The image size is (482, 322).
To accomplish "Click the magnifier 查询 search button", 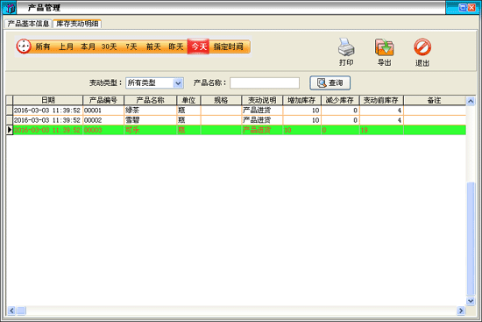I will pyautogui.click(x=330, y=82).
